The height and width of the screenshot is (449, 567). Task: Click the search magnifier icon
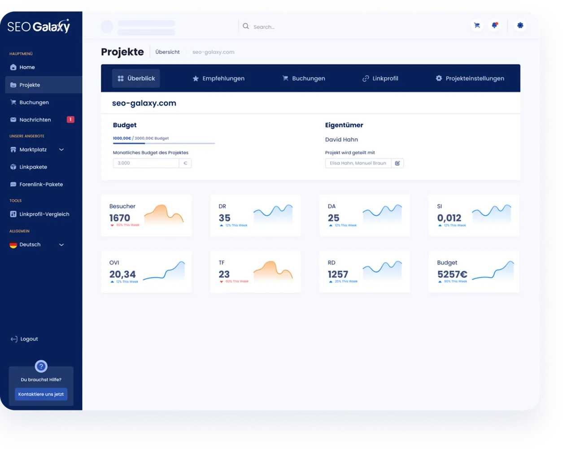(246, 26)
